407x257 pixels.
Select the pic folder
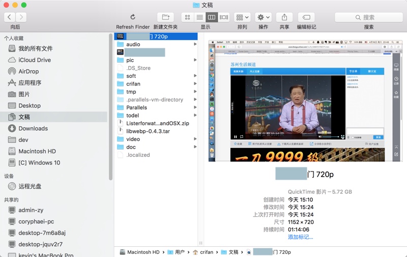130,60
